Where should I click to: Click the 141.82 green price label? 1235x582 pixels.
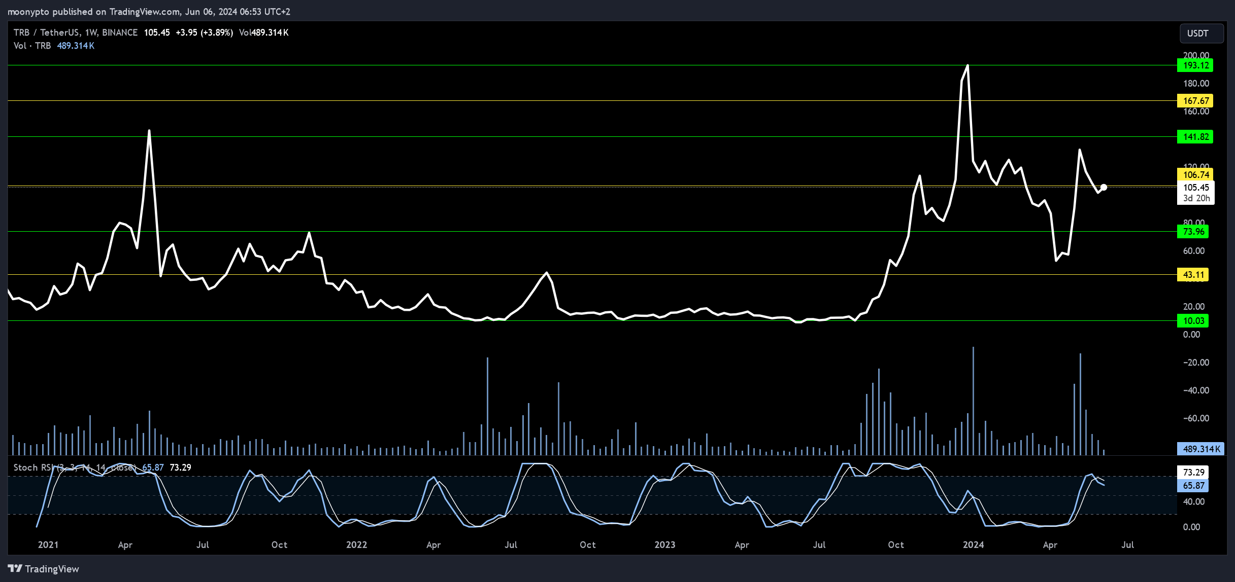coord(1195,137)
